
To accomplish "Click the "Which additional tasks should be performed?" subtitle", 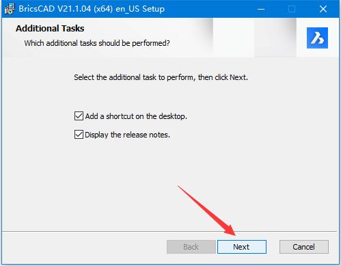I will 97,43.
